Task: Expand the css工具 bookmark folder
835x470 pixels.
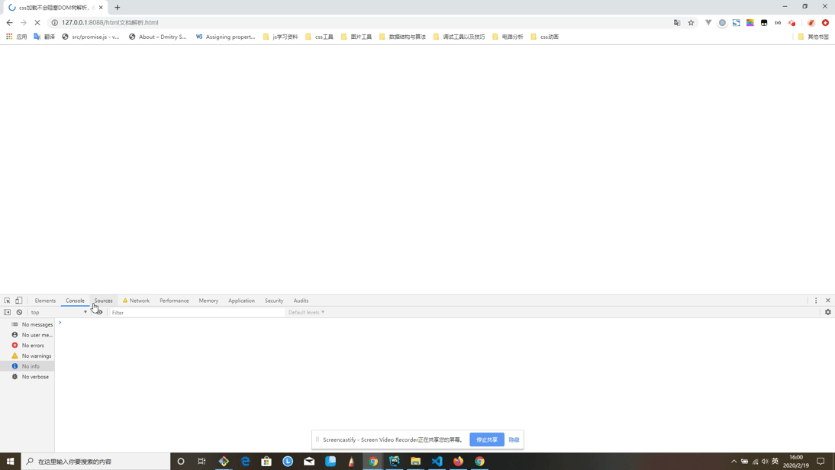Action: (x=320, y=37)
